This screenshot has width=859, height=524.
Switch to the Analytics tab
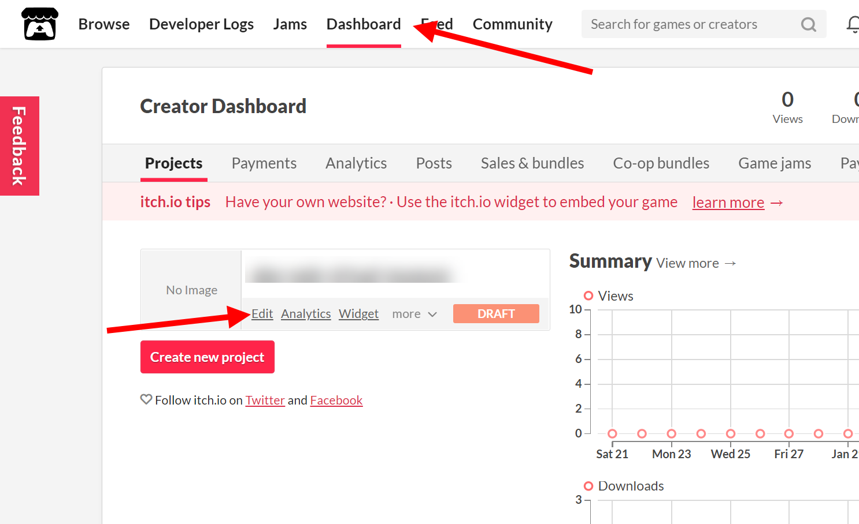356,163
